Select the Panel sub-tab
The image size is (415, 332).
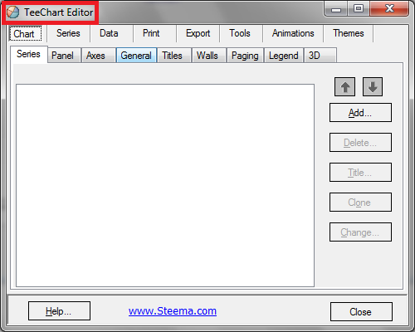pyautogui.click(x=62, y=56)
